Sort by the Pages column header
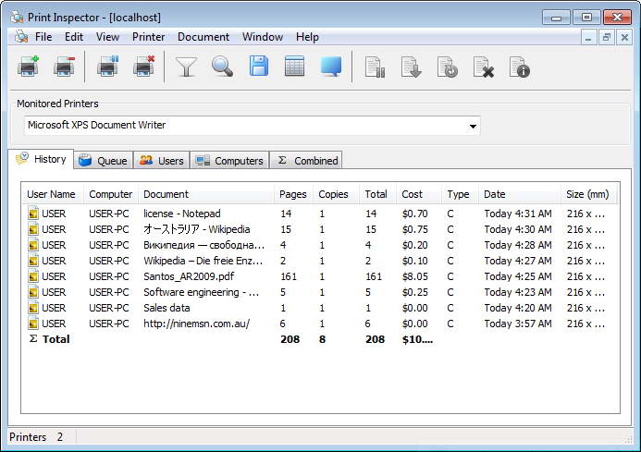 tap(292, 194)
